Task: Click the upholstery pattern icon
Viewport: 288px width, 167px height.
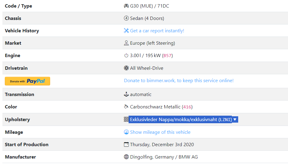Action: (x=126, y=120)
